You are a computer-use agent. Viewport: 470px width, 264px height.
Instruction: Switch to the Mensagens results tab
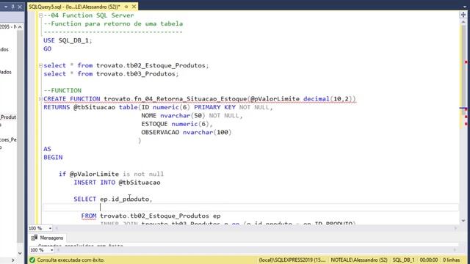tap(48, 238)
